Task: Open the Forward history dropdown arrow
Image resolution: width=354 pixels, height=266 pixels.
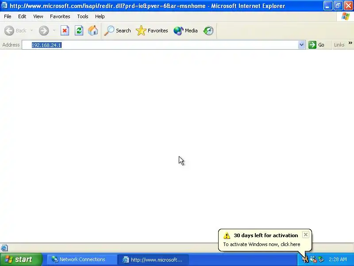Action: tap(54, 31)
